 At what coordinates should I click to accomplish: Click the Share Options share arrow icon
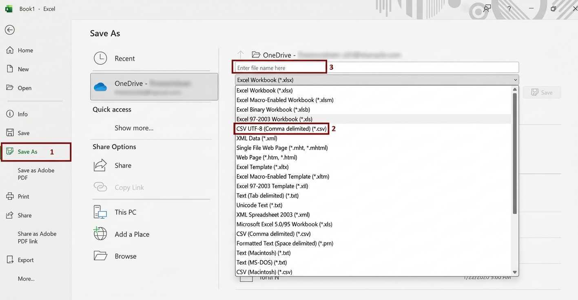pyautogui.click(x=100, y=165)
